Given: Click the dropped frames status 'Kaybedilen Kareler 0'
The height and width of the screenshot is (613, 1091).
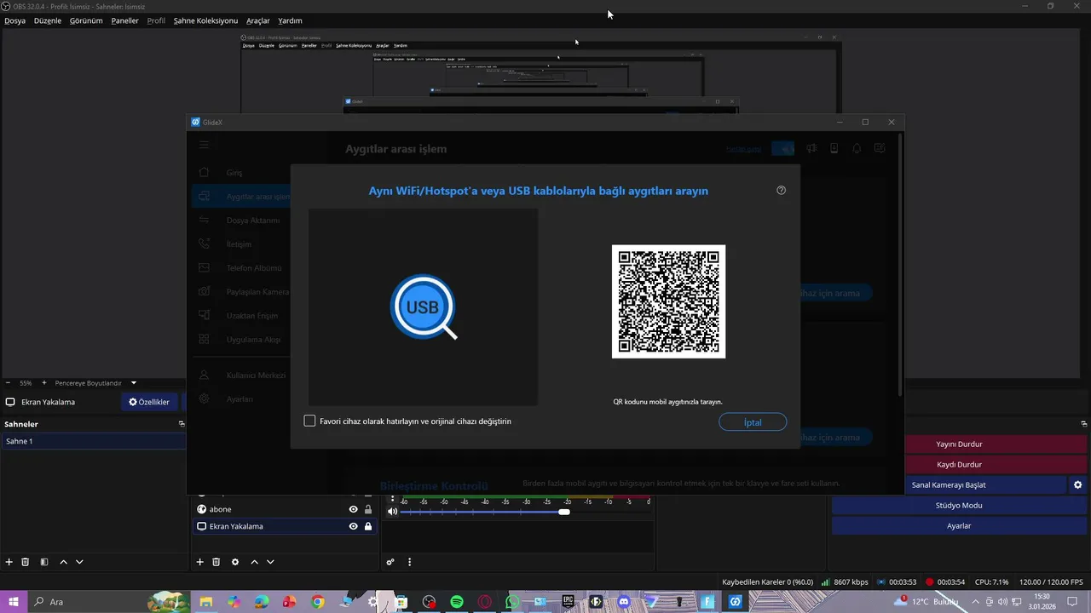Looking at the screenshot, I should click(767, 582).
